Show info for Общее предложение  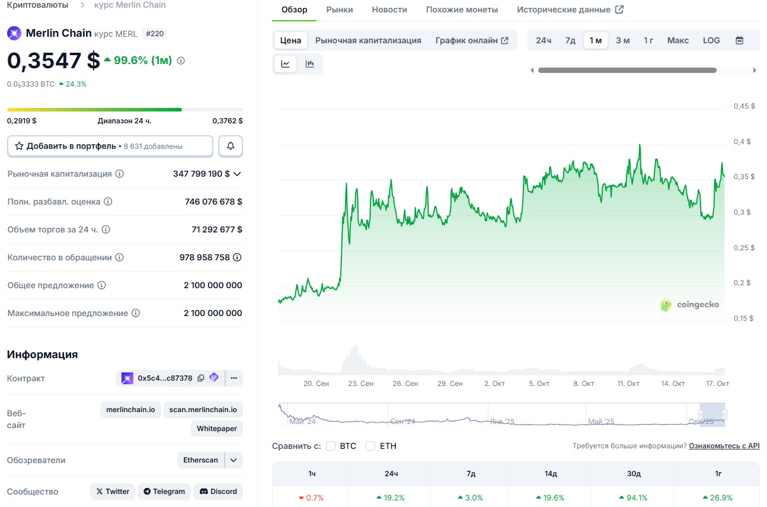pyautogui.click(x=101, y=285)
